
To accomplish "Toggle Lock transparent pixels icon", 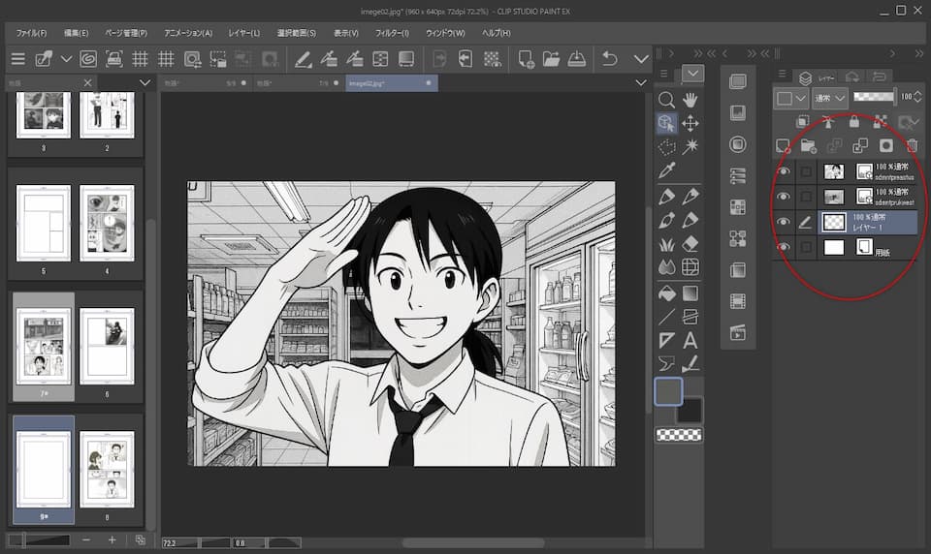I will coord(880,122).
